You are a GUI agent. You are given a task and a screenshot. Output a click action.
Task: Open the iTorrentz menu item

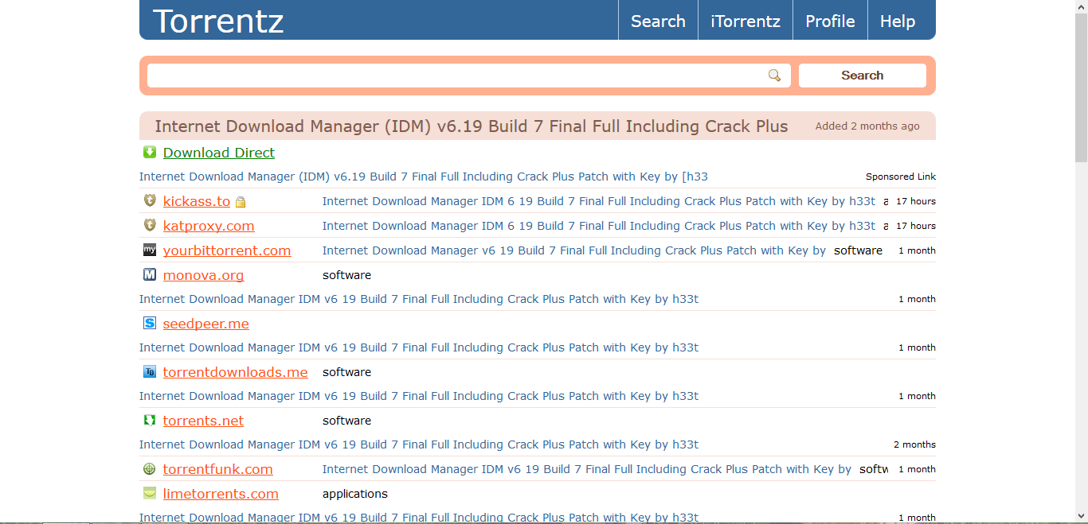[746, 20]
